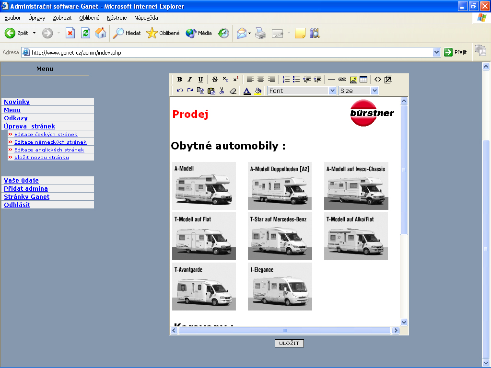491x368 pixels.
Task: Click the insert hyperlink chain icon
Action: click(342, 80)
